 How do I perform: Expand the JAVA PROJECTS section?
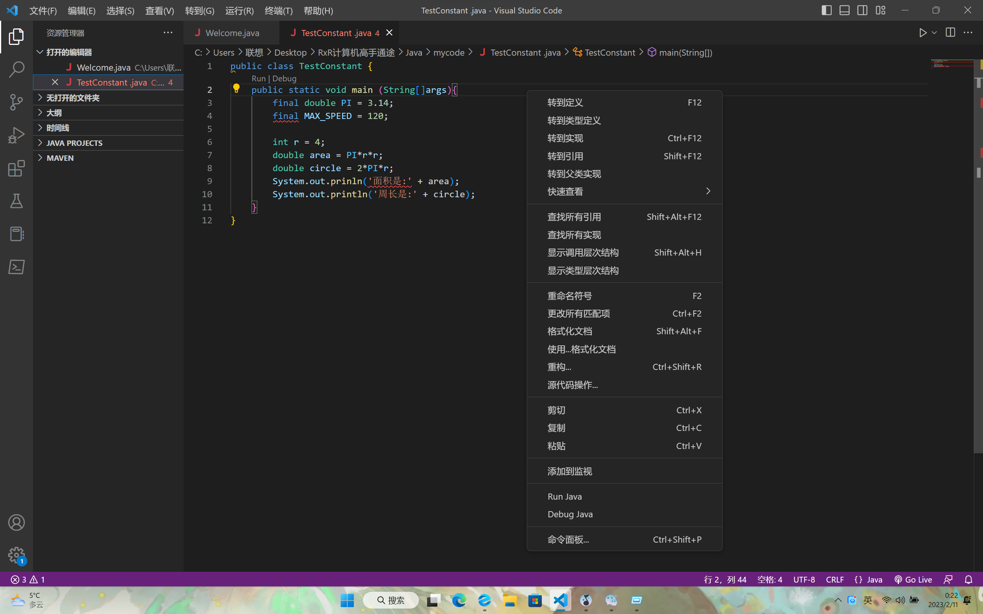click(108, 142)
